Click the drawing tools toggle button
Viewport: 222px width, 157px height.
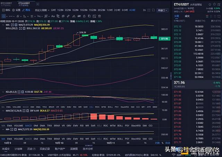coord(26,10)
